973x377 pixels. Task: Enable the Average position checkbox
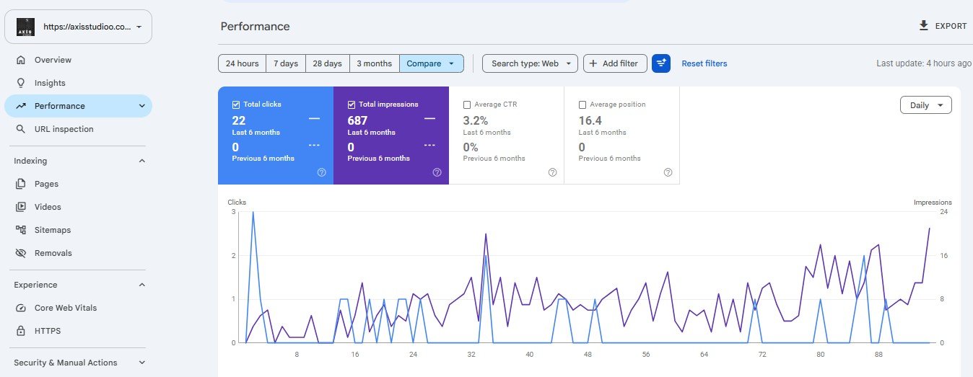(x=583, y=105)
